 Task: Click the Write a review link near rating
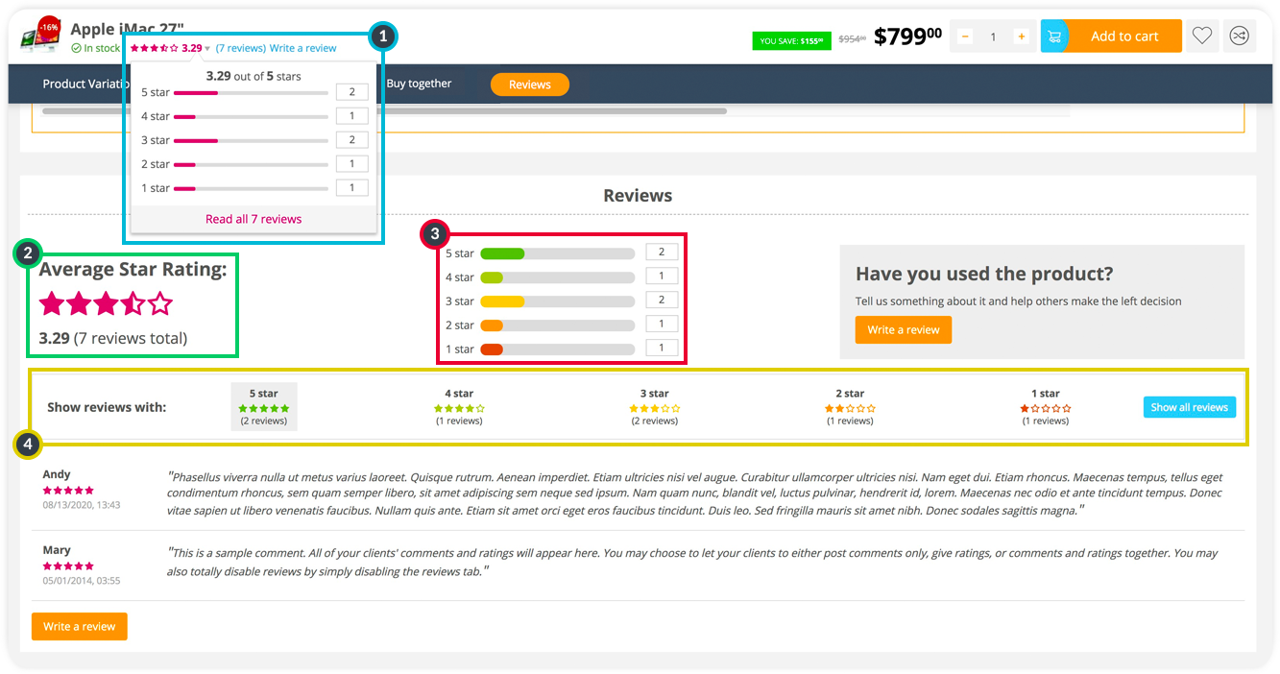point(302,48)
